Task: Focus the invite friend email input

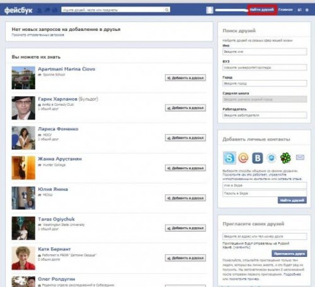Action: point(265,236)
